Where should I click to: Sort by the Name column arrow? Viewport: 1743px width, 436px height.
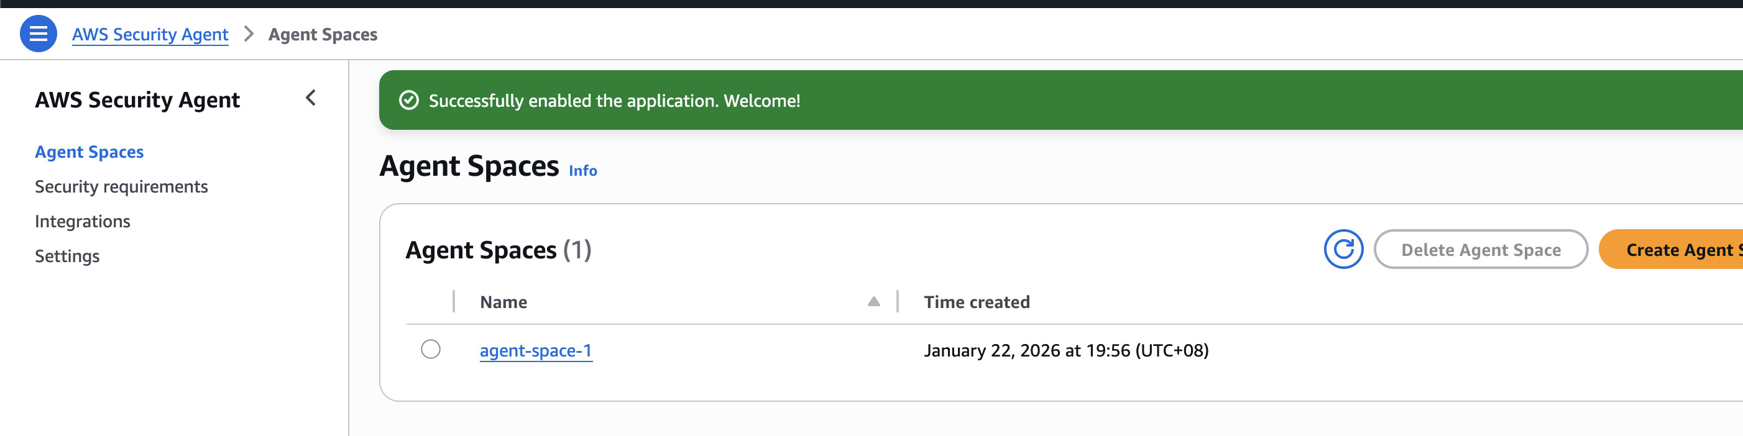click(873, 302)
